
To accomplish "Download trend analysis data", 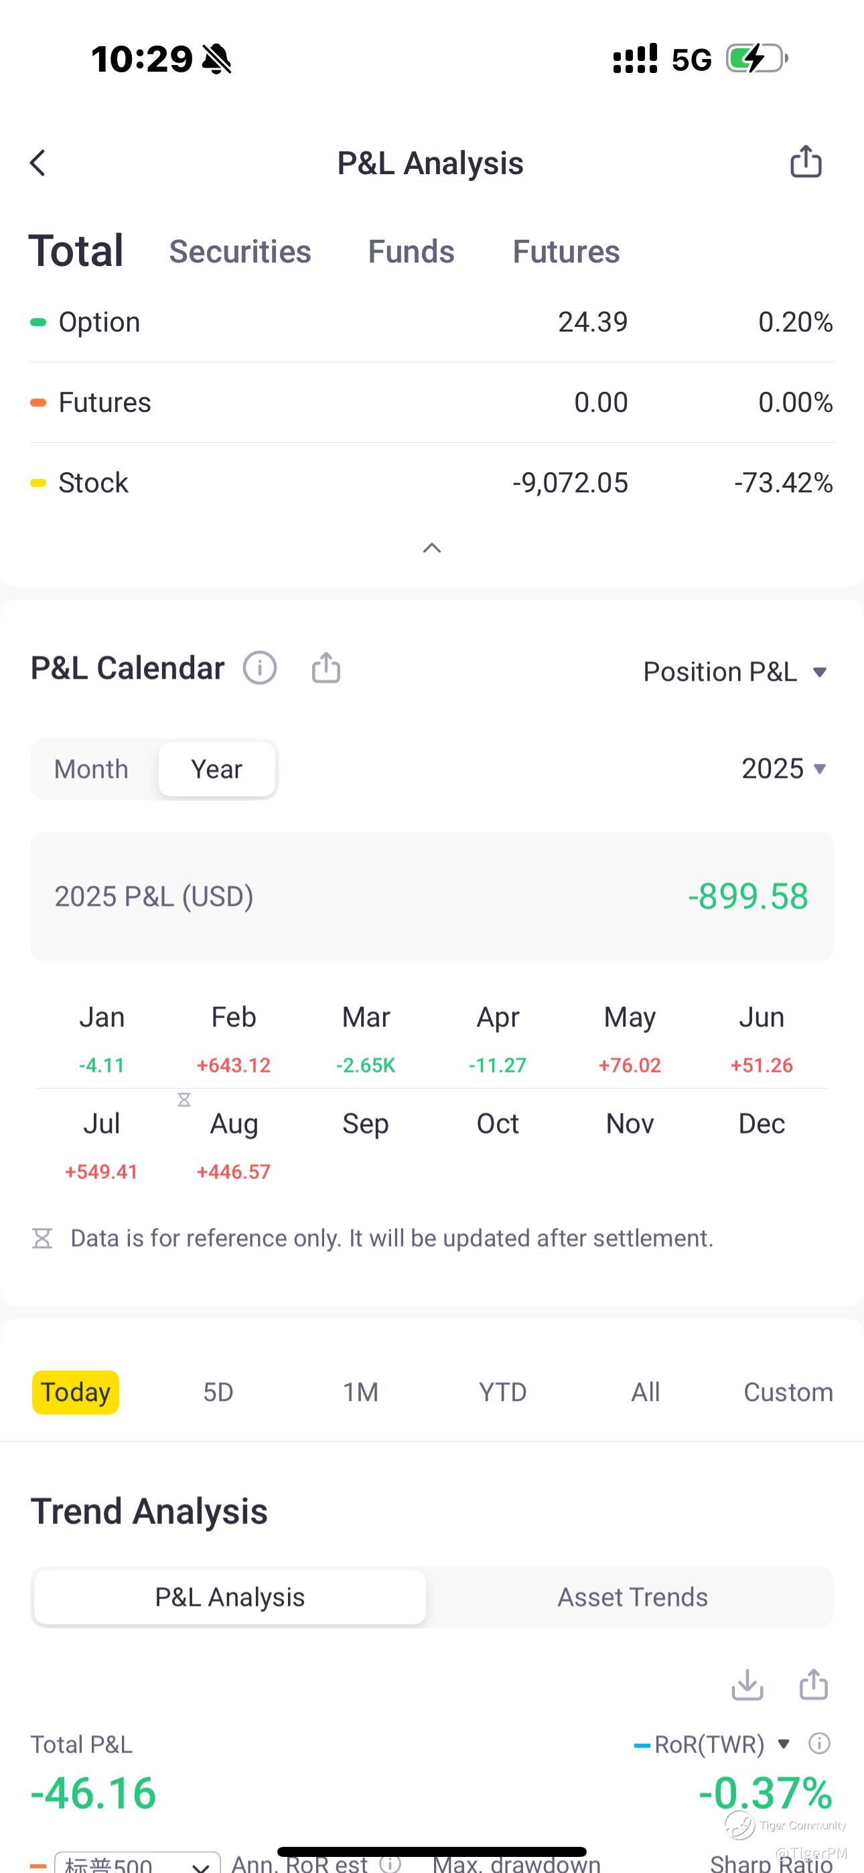I will click(747, 1684).
